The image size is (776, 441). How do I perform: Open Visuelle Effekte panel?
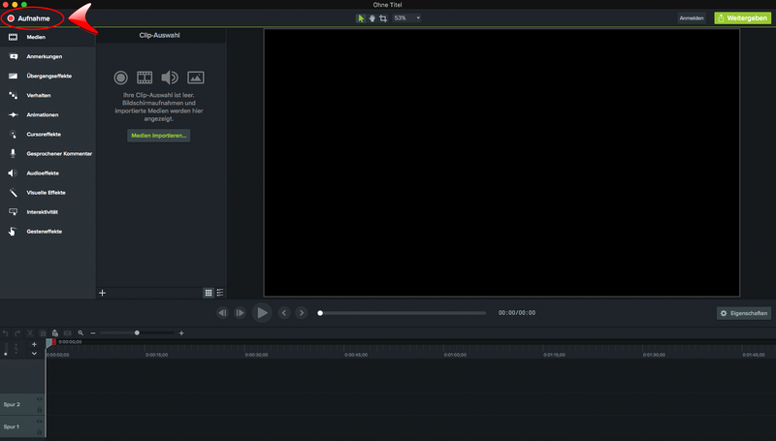(48, 192)
